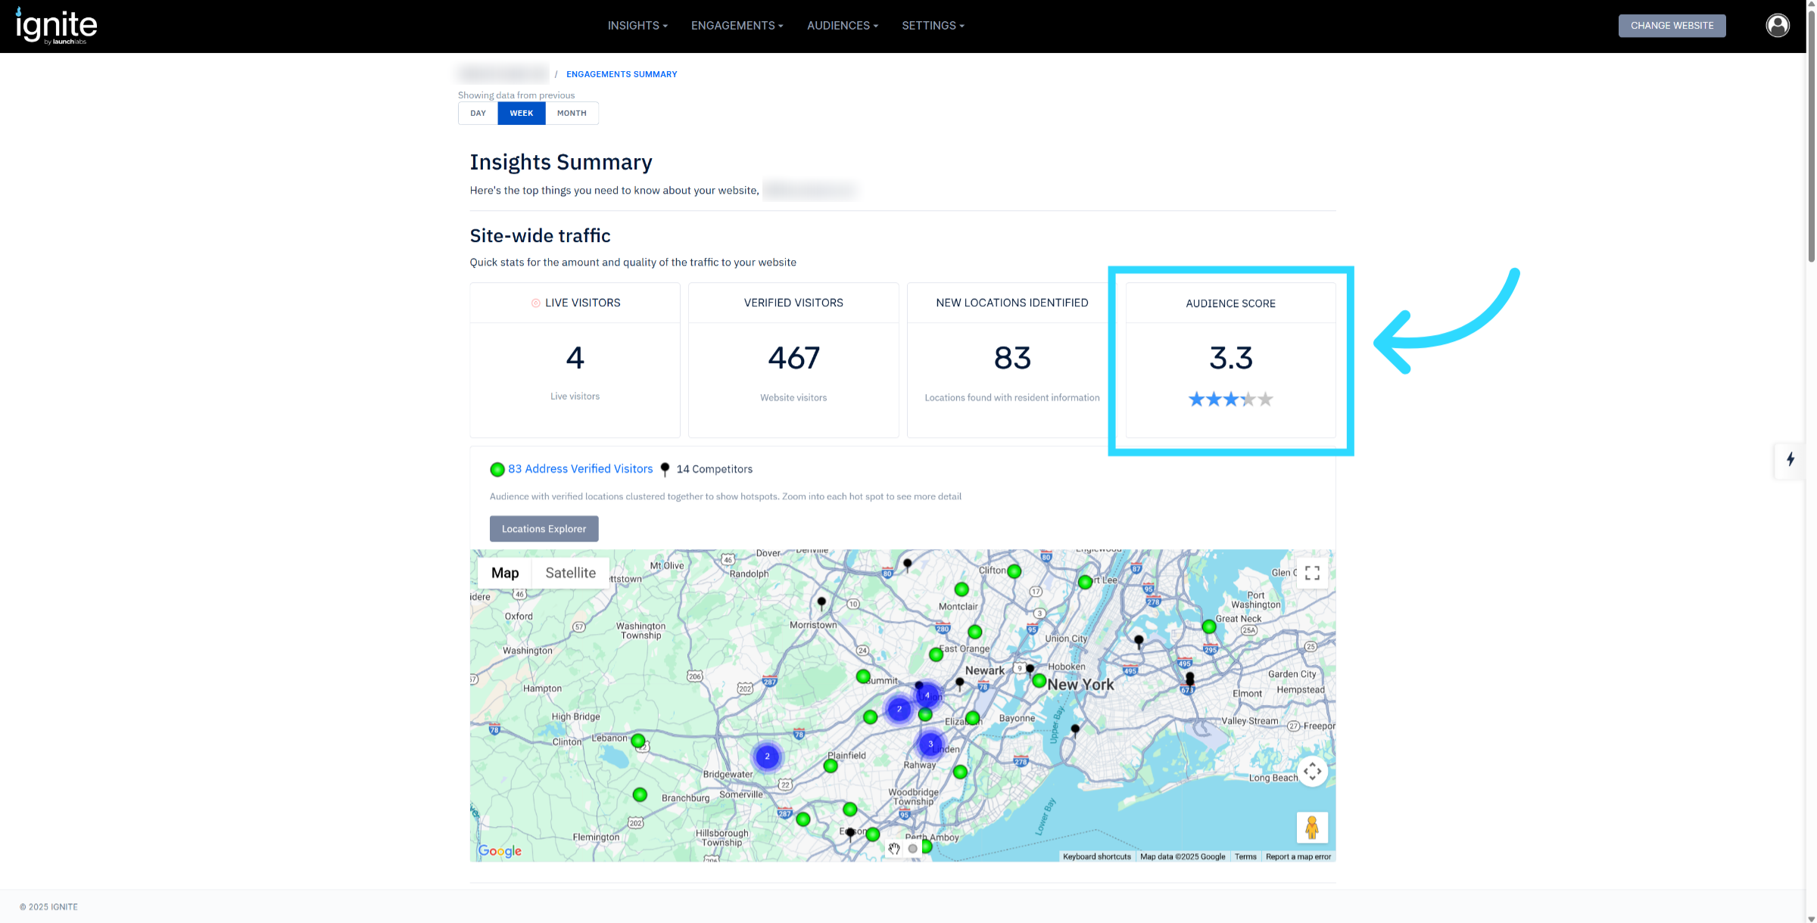Image resolution: width=1817 pixels, height=923 pixels.
Task: Click the Change Website button
Action: pyautogui.click(x=1672, y=26)
